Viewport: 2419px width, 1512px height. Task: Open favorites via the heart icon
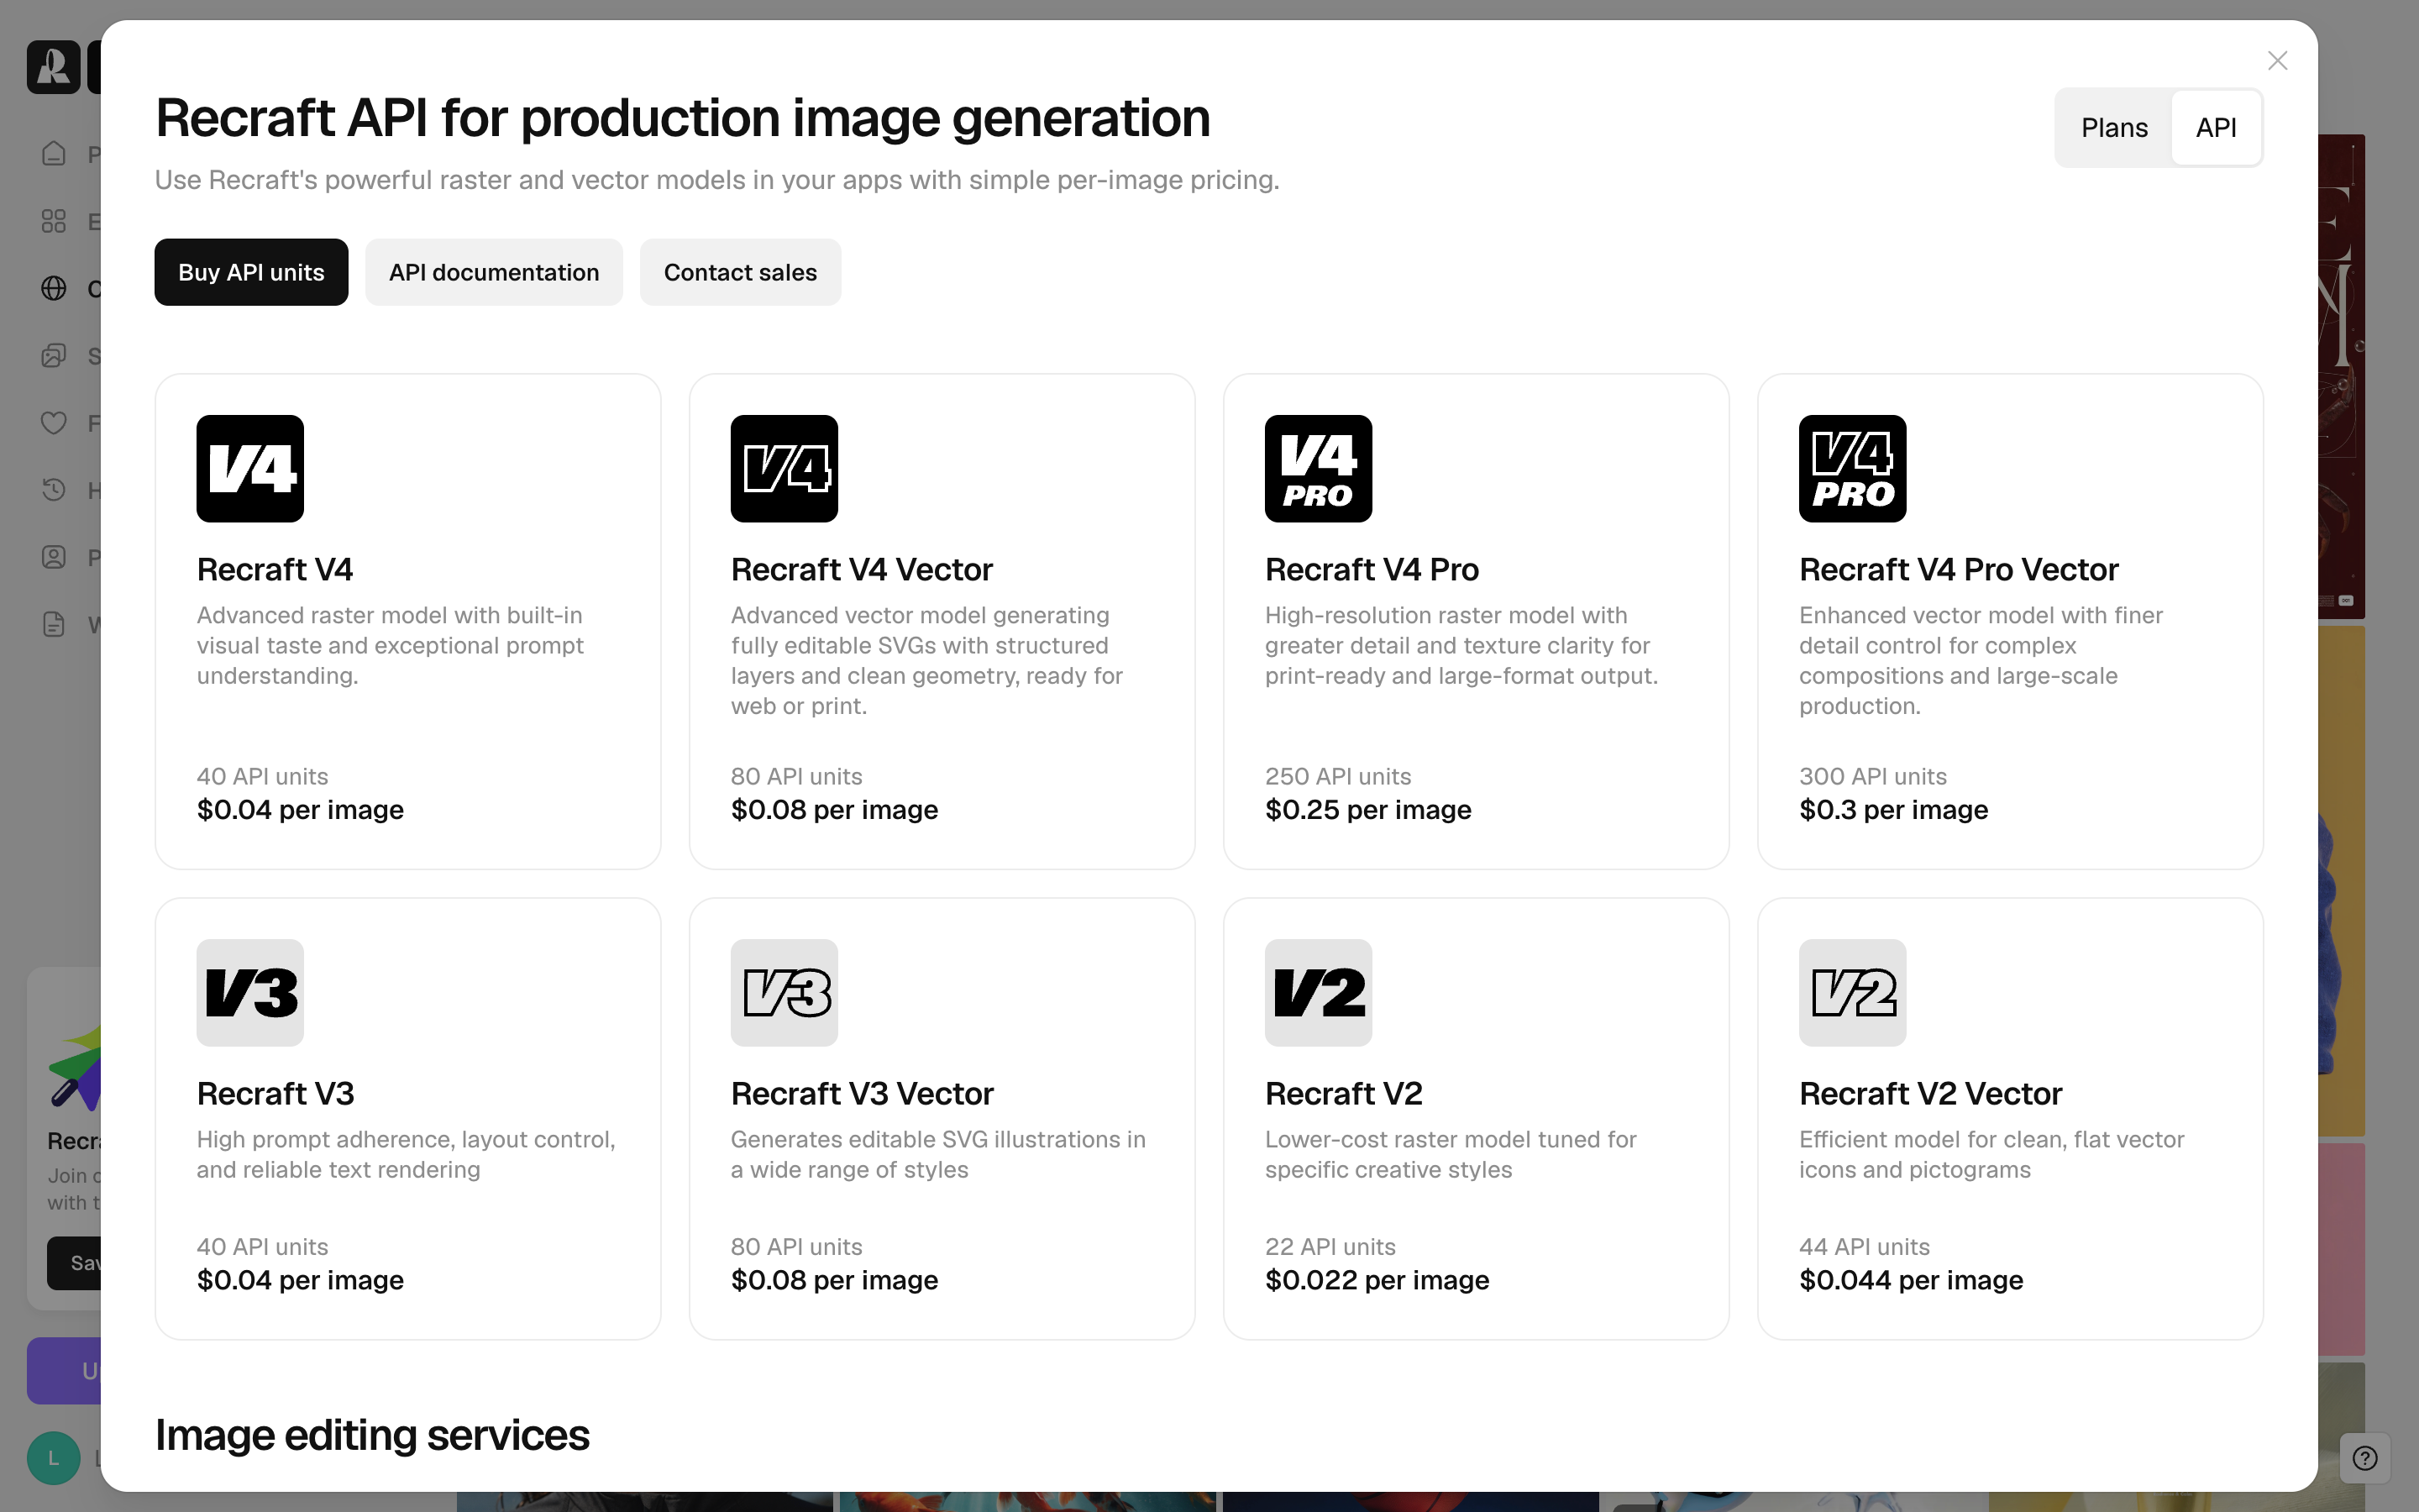[x=54, y=423]
